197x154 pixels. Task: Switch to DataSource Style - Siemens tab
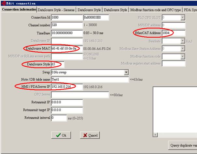(57, 10)
